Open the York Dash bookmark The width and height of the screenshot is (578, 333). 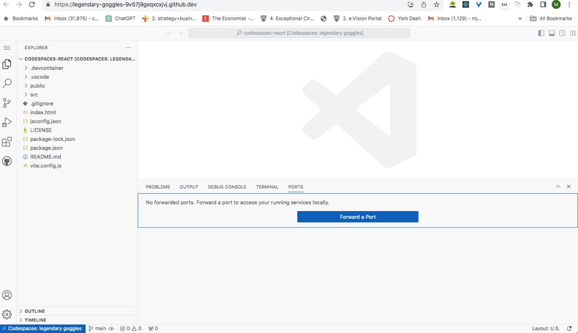[405, 18]
